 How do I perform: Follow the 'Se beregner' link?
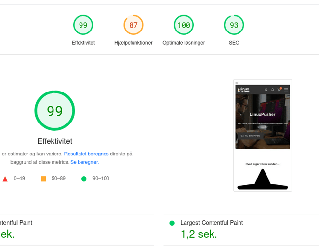(84, 162)
